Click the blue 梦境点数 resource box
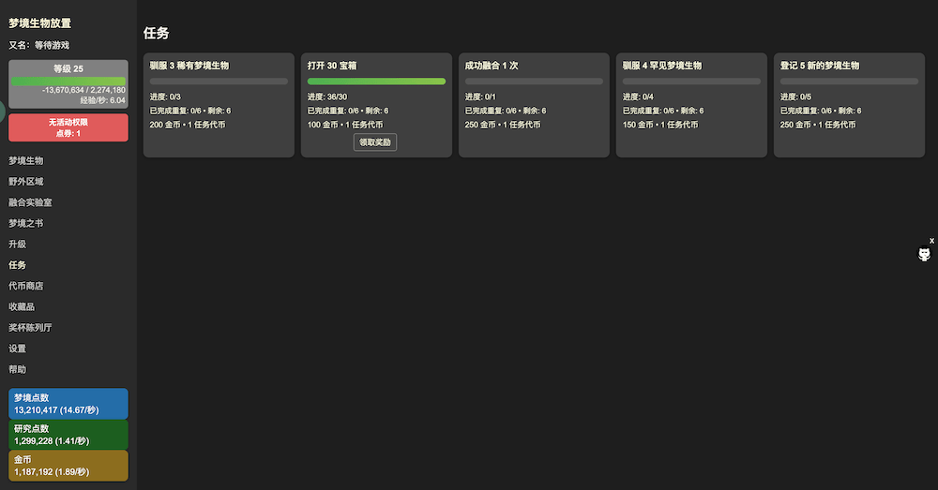The height and width of the screenshot is (490, 938). (x=68, y=404)
